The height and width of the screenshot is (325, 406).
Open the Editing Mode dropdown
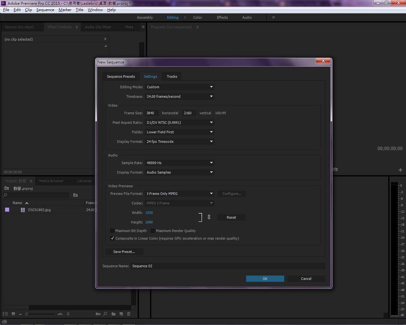[x=179, y=87]
